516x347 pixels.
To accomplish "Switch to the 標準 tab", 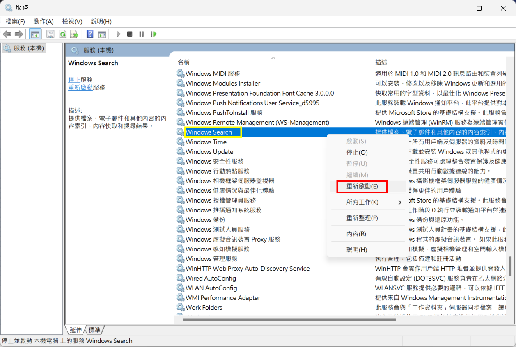I will 94,330.
